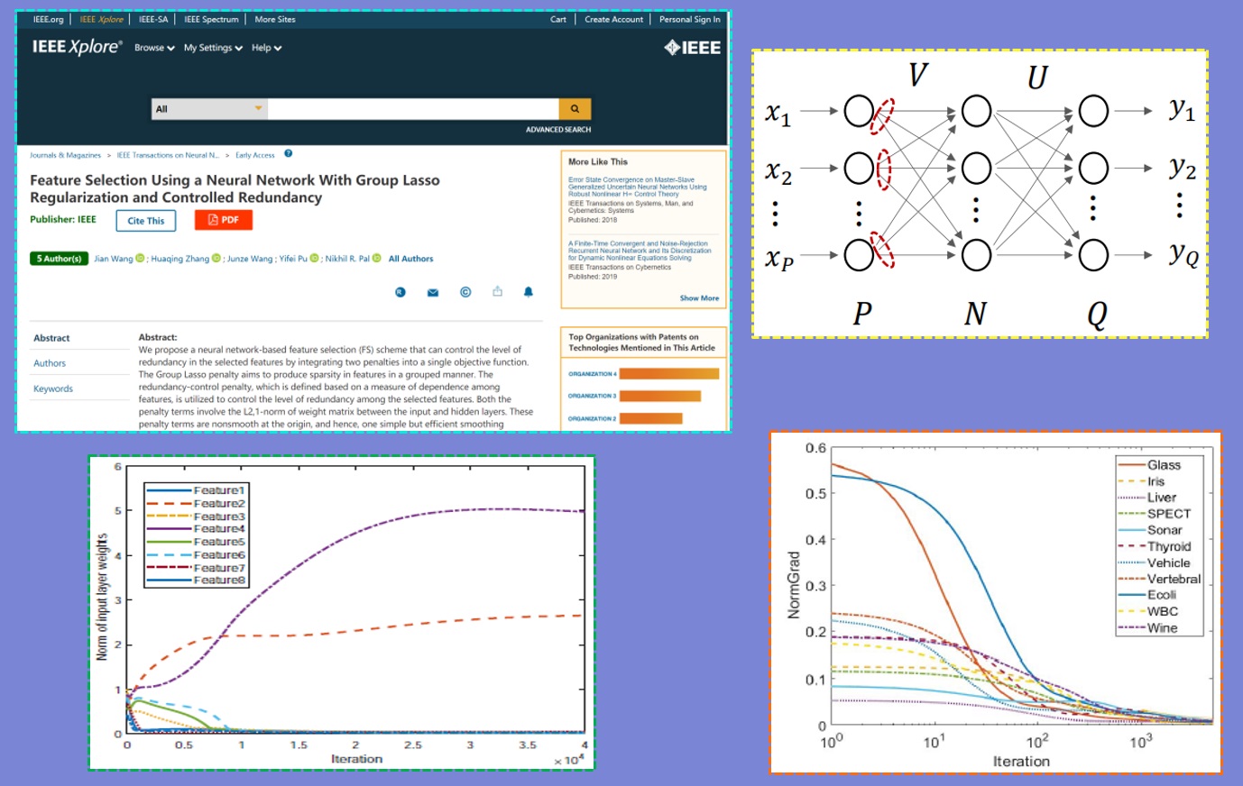This screenshot has width=1243, height=786.
Task: Open the All Authors link
Action: [x=410, y=259]
